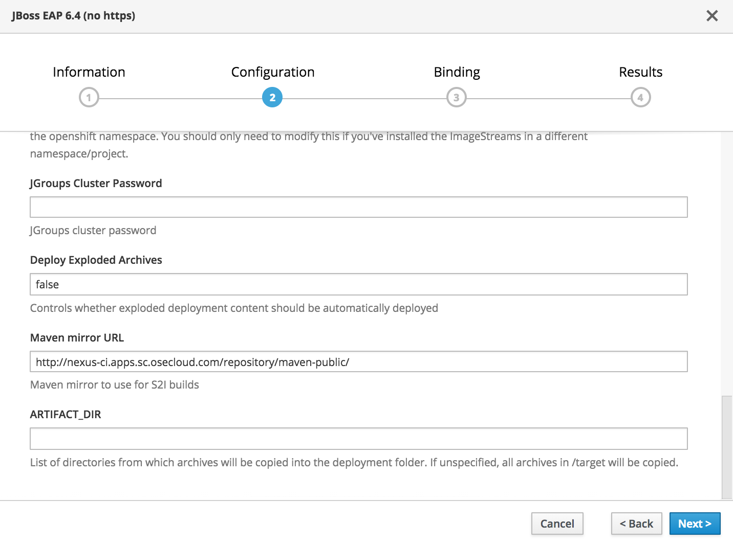The image size is (733, 545).
Task: Click the 'namespace/project.' help text line
Action: click(x=79, y=154)
